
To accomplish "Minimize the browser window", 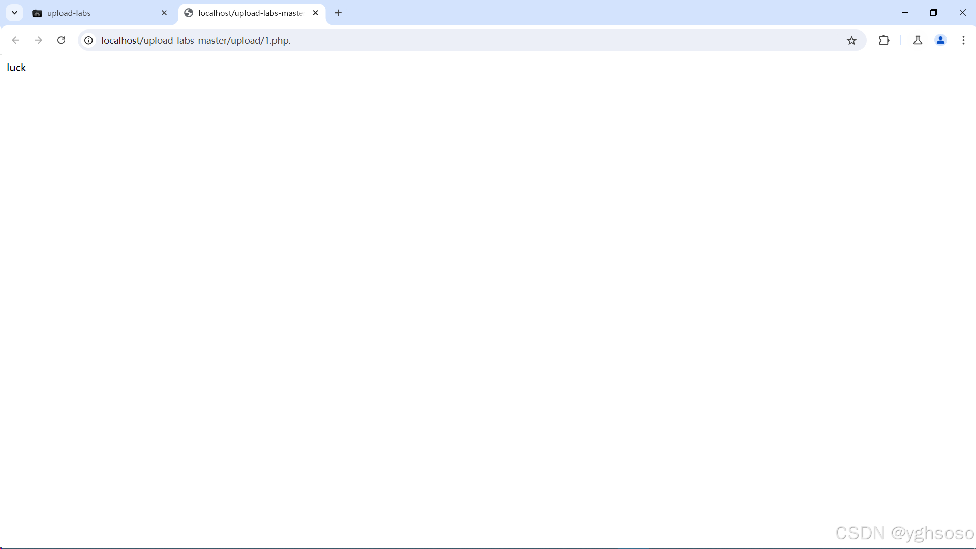I will click(x=905, y=13).
